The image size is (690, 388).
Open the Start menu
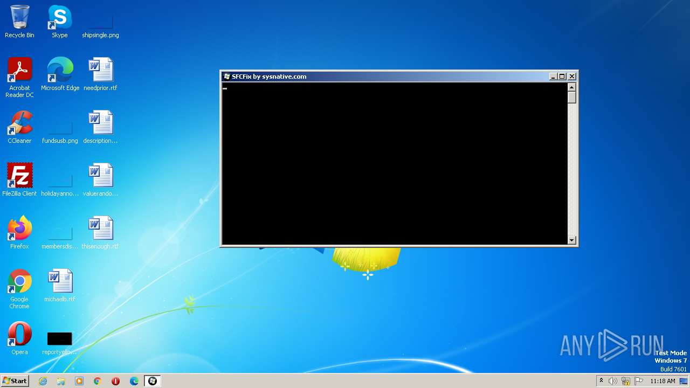[x=15, y=381]
